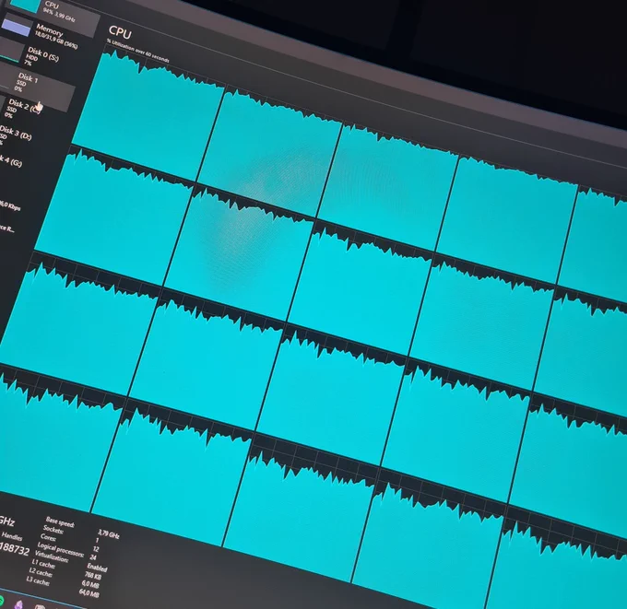Click the 'L2 cache:' label
The image size is (627, 609).
[x=41, y=573]
